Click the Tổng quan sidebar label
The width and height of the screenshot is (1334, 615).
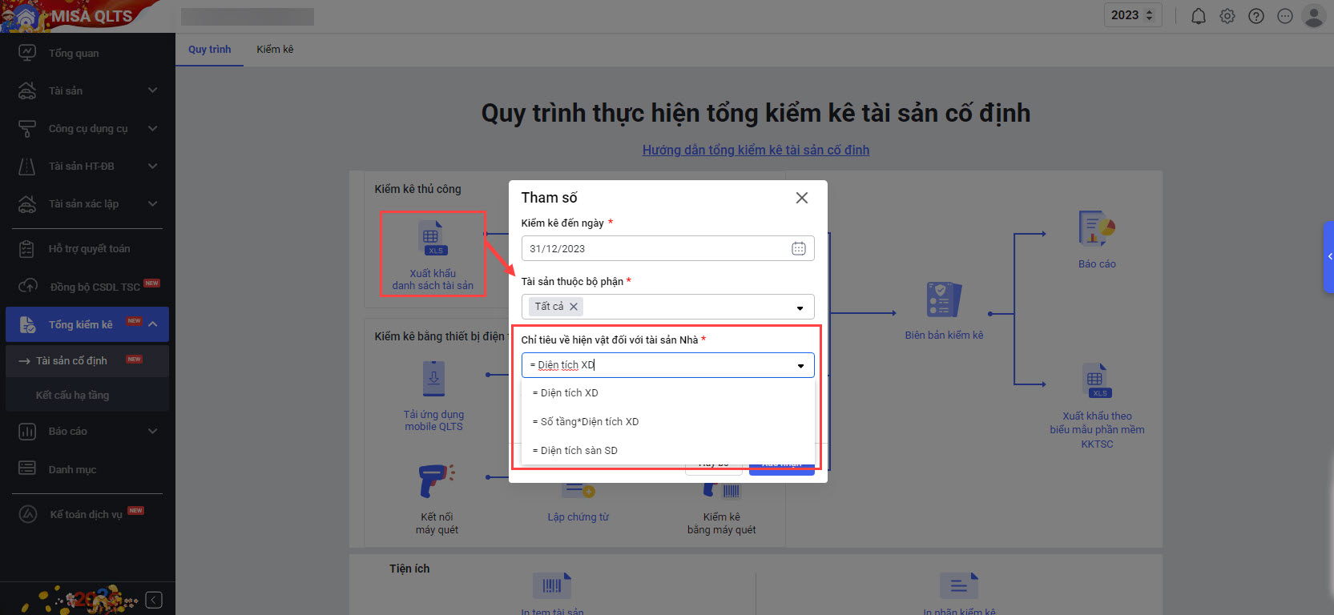point(74,53)
